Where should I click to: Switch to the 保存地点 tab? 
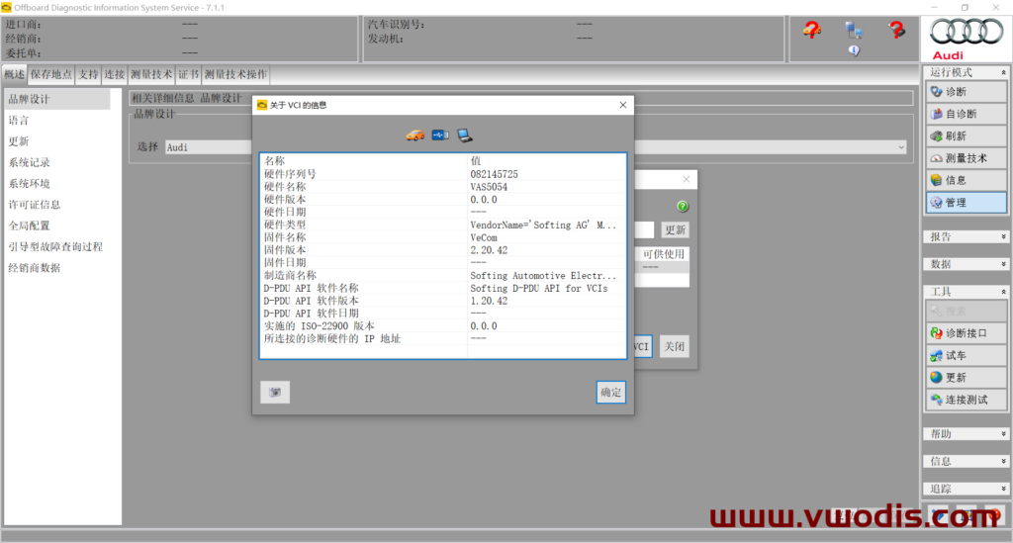tap(50, 74)
